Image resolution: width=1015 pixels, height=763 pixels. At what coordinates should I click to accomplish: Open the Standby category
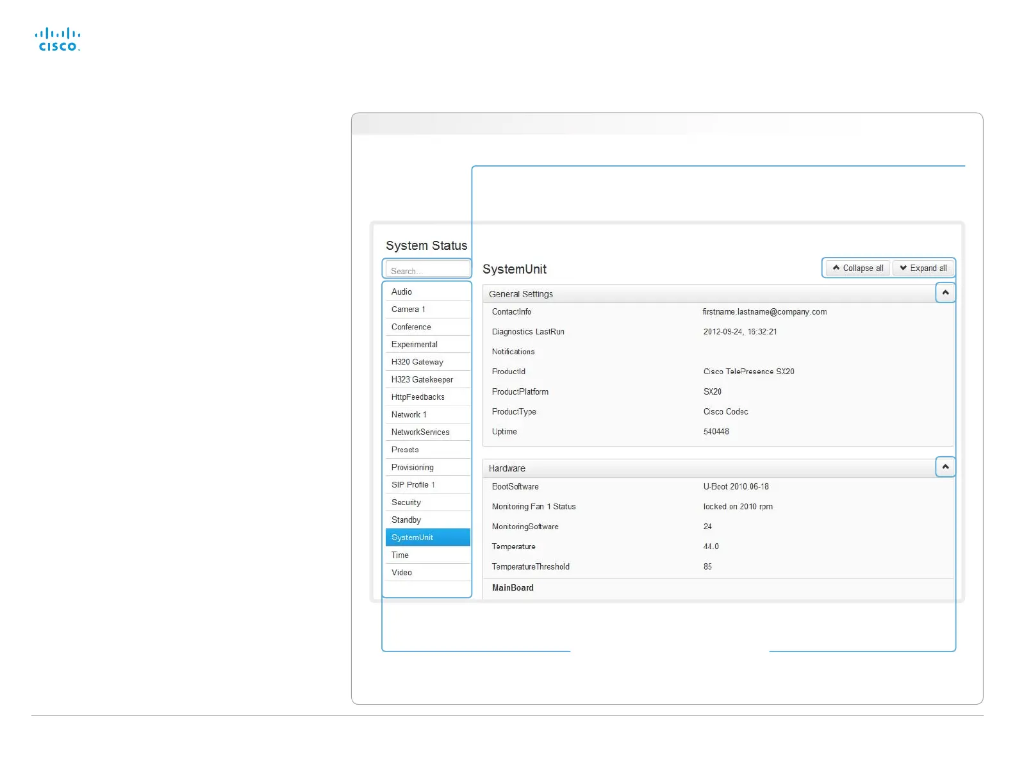427,520
